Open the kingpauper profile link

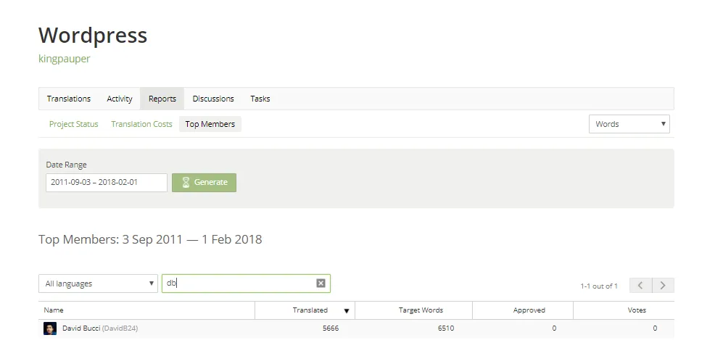click(x=64, y=59)
